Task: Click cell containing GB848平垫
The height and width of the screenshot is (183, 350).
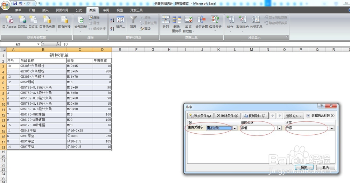Action: (x=43, y=131)
